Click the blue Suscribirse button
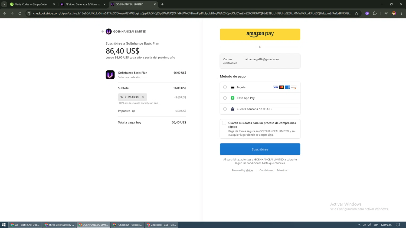This screenshot has height=228, width=406. click(260, 149)
